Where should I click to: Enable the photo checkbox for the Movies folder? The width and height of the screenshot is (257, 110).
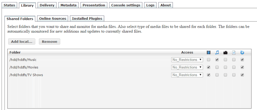click(226, 67)
